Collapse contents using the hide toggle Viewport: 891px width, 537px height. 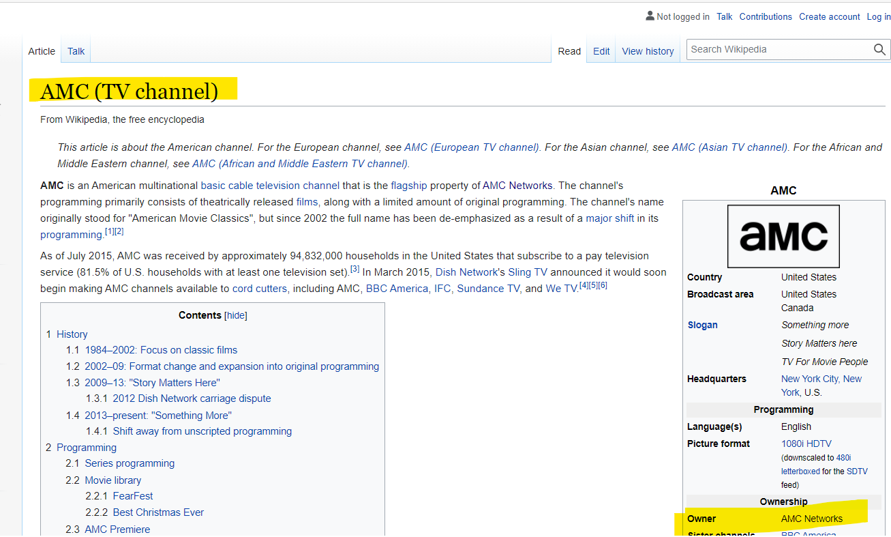coord(236,315)
